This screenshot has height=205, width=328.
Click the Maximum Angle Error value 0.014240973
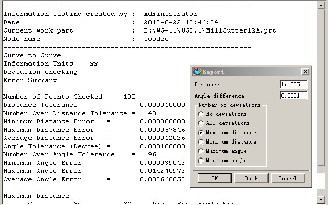coord(162,171)
